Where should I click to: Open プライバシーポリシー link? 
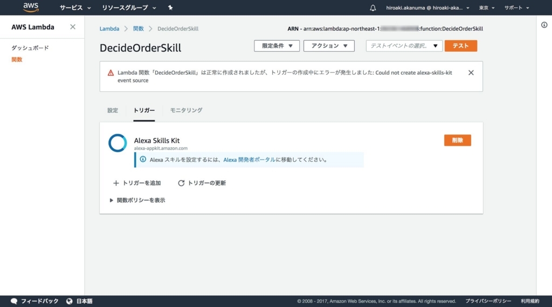(488, 301)
